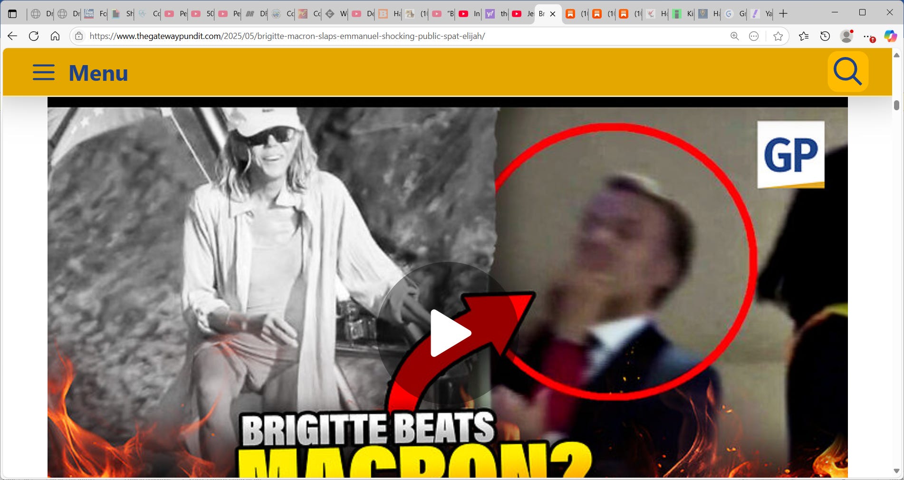
Task: View site information lock icon
Action: click(79, 36)
